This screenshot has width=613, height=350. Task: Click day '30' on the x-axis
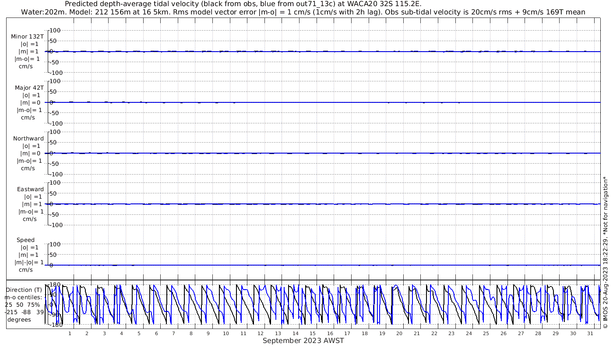[573, 333]
